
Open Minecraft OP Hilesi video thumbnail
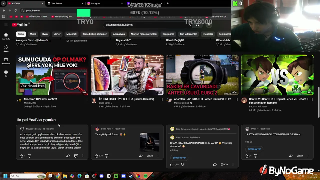coord(52,75)
